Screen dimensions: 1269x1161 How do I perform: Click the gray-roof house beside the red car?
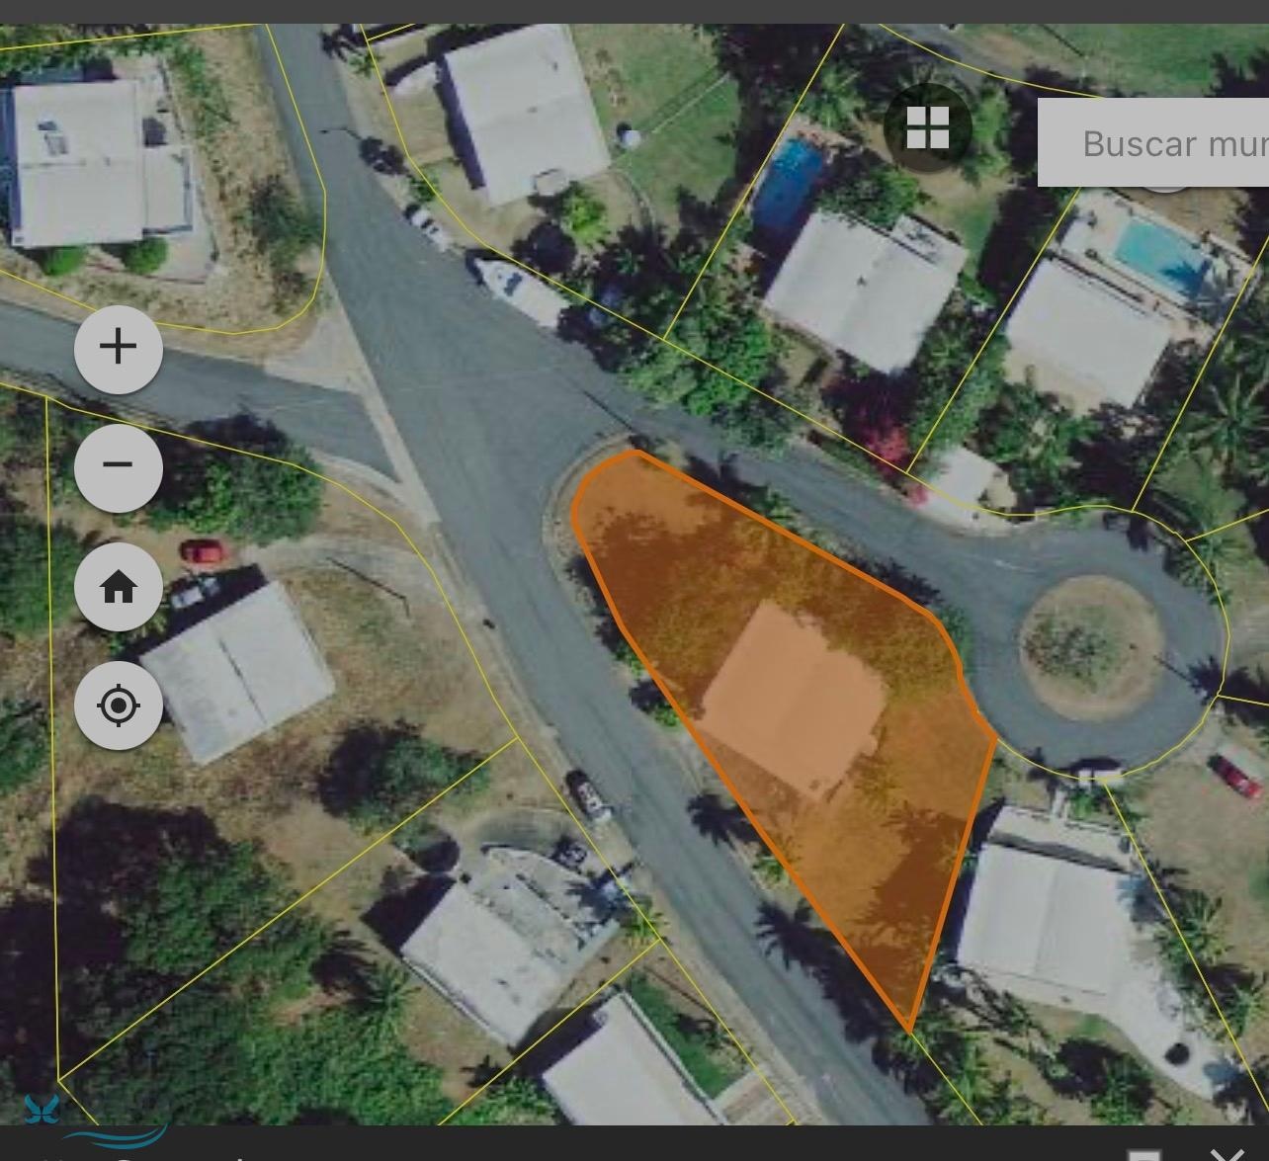coord(237,672)
